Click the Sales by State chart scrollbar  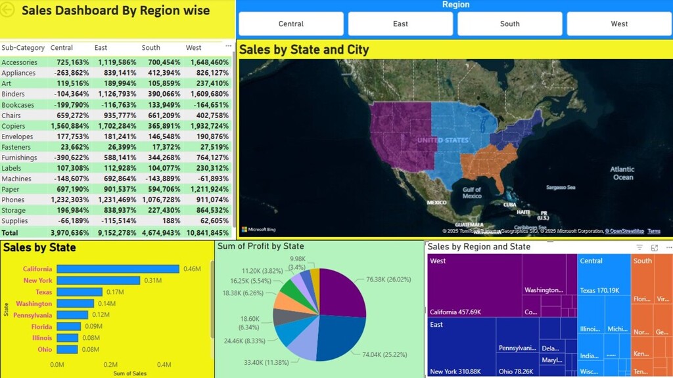click(x=212, y=299)
